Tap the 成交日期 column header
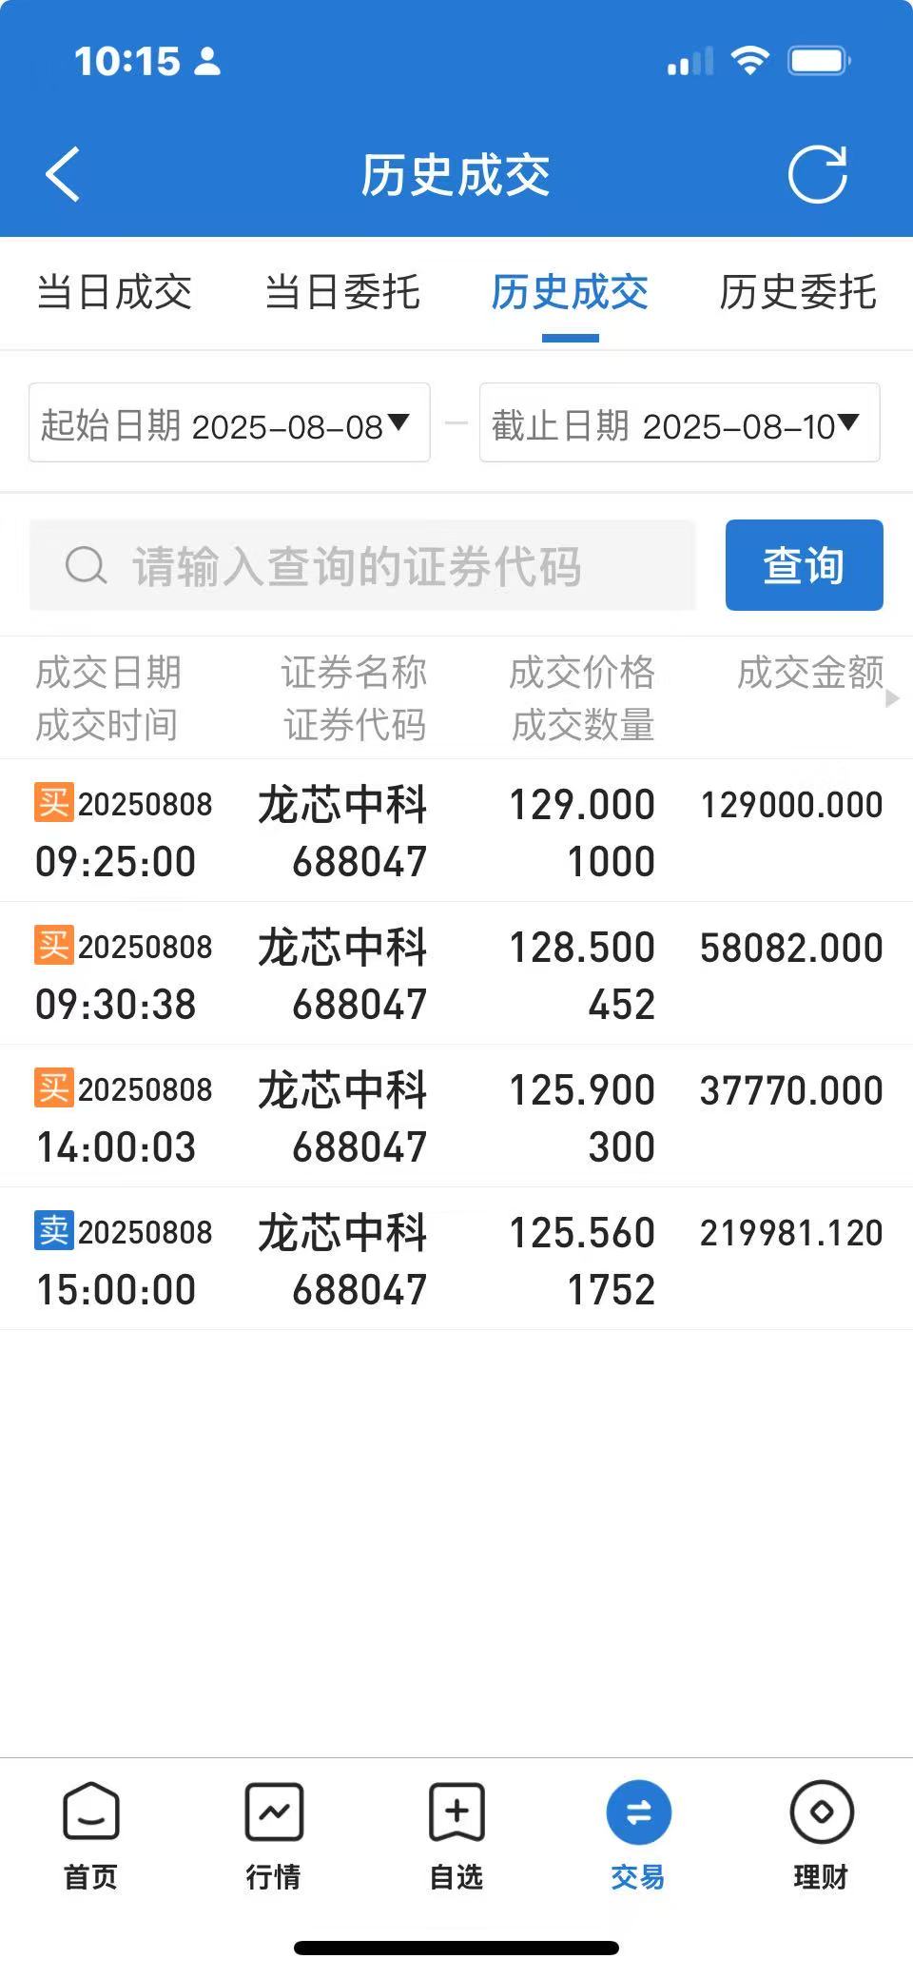The width and height of the screenshot is (913, 1978). [108, 673]
